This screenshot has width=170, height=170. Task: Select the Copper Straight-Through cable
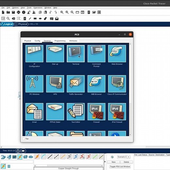point(50,157)
